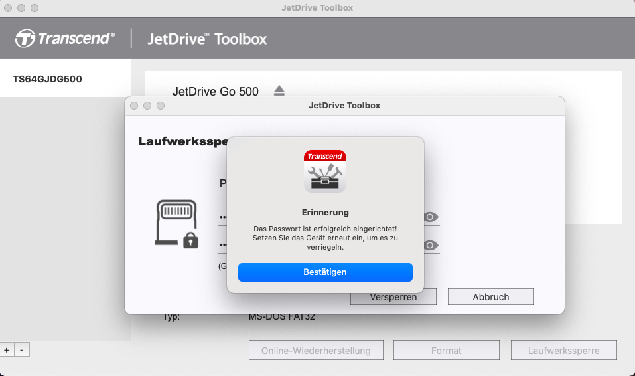635x376 pixels.
Task: Click the Transcend logo in the header
Action: pyautogui.click(x=65, y=39)
